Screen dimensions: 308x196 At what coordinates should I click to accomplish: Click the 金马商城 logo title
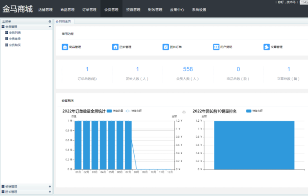coord(17,9)
